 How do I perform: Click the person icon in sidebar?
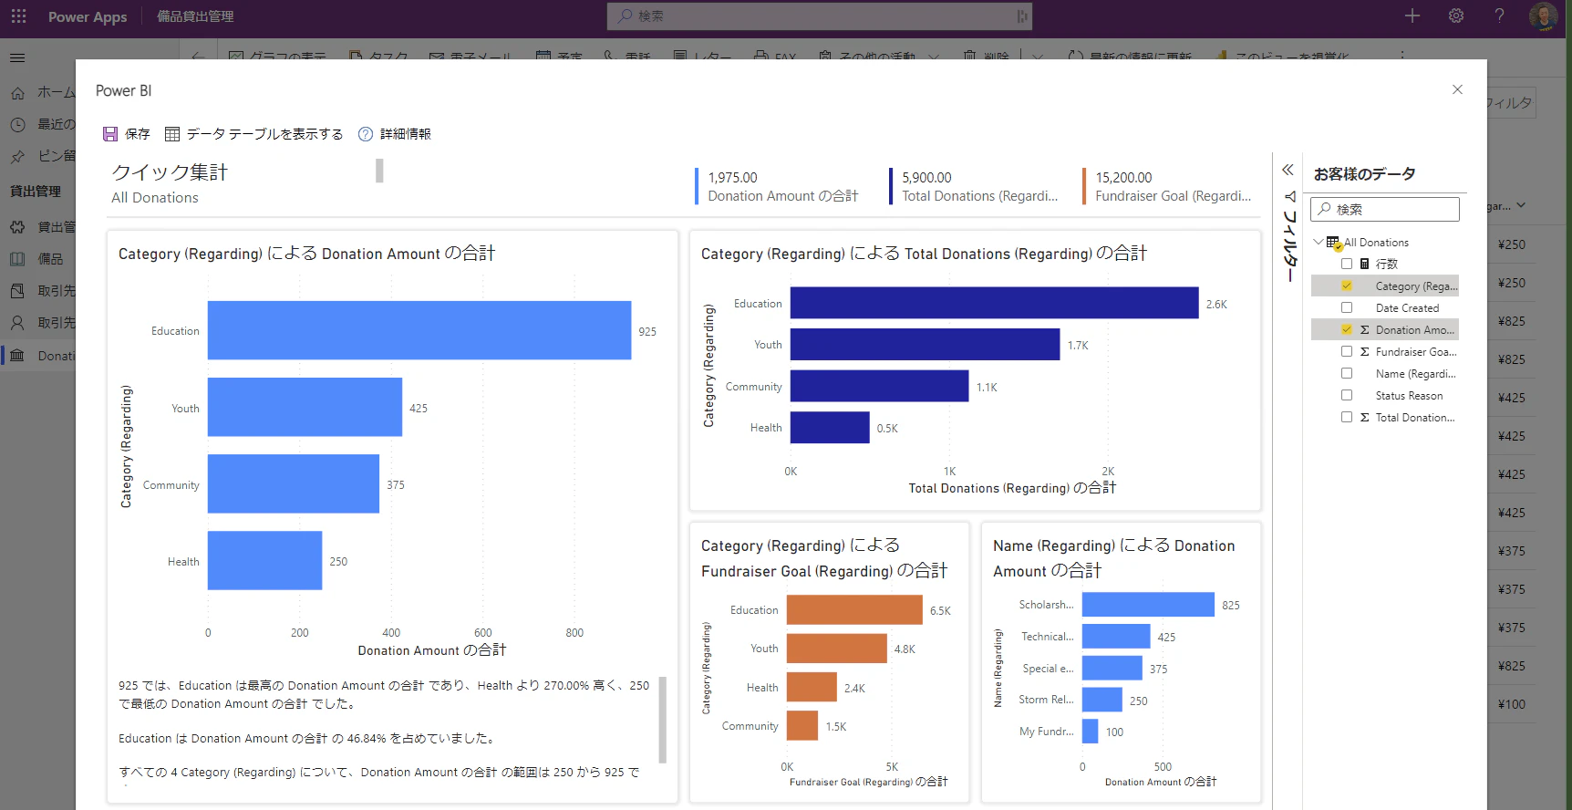click(x=17, y=323)
